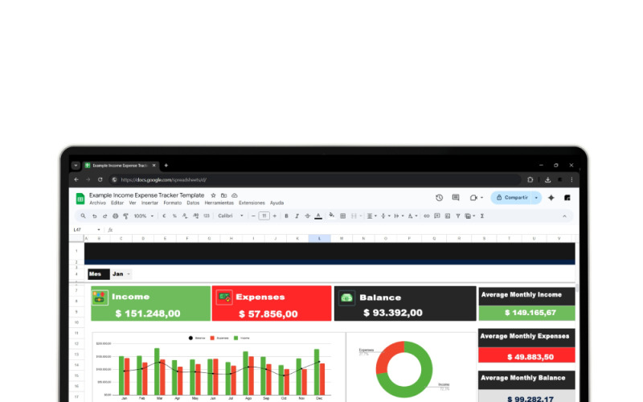Click the browser downloads icon
This screenshot has height=402, width=643.
547,179
